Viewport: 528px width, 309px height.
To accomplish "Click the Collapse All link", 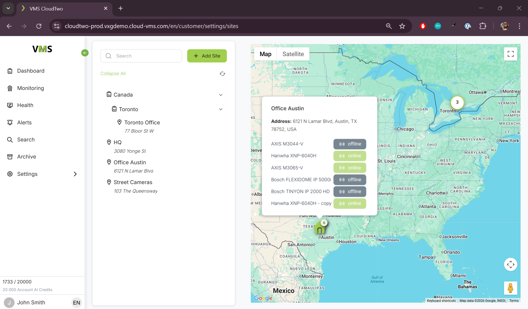I will [x=113, y=73].
